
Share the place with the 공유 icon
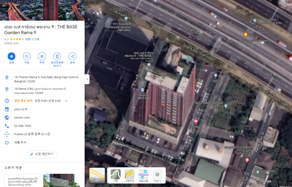72,56
